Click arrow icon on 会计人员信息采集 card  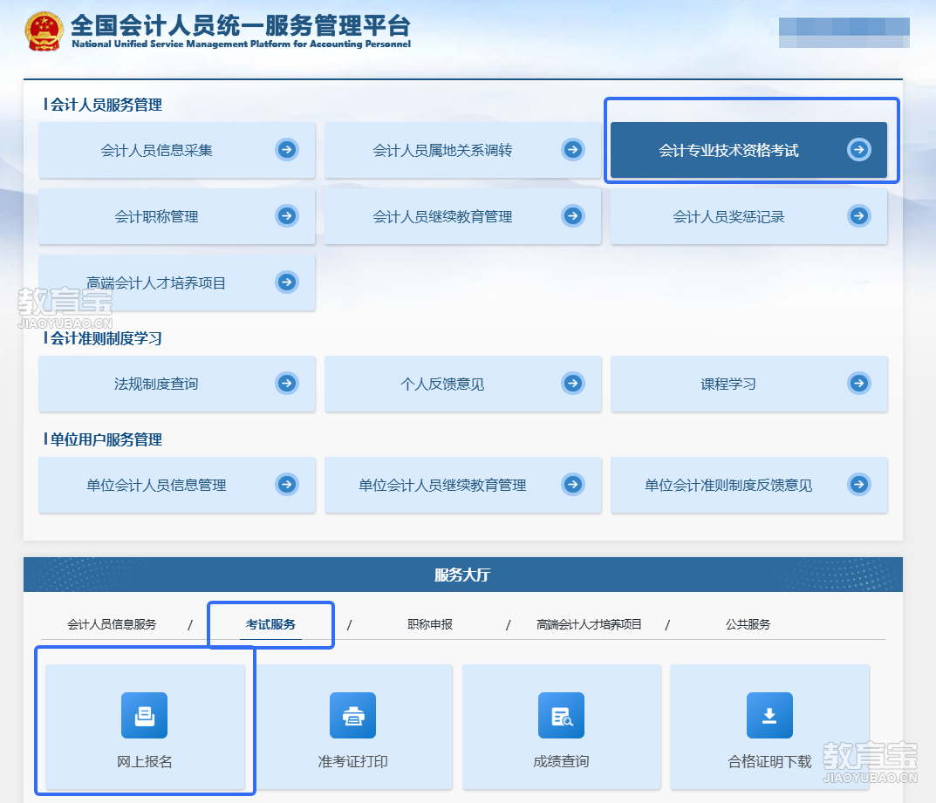click(286, 149)
